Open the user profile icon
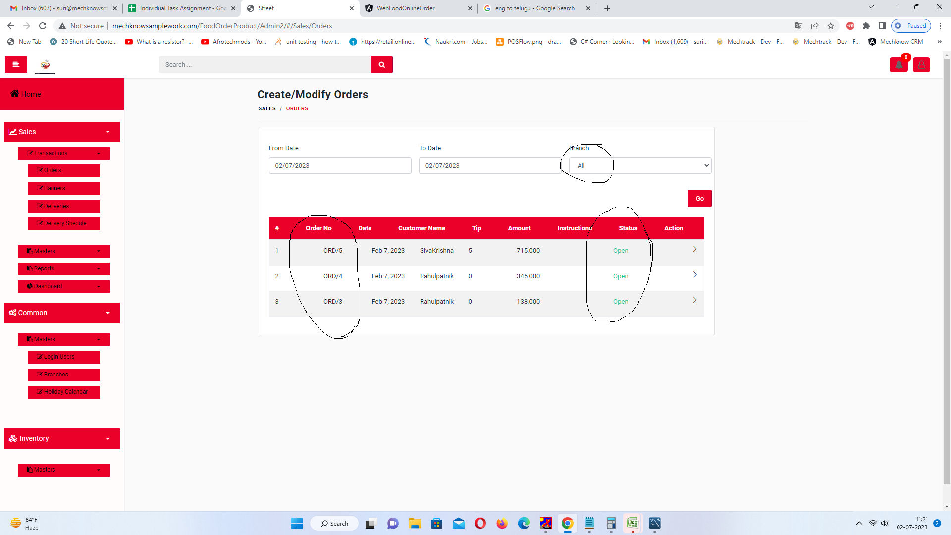 click(x=921, y=65)
